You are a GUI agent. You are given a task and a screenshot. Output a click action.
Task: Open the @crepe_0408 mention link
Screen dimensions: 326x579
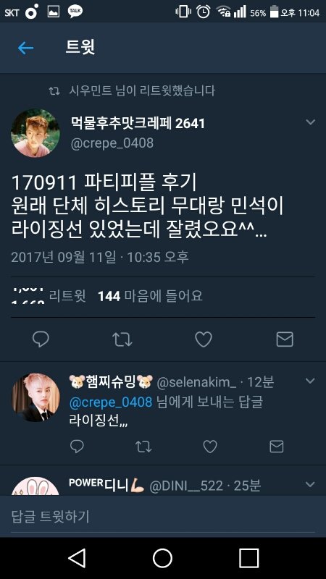click(x=111, y=402)
